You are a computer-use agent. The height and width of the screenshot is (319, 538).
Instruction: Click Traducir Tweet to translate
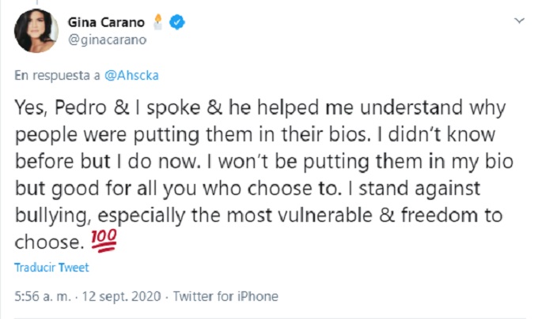pyautogui.click(x=52, y=267)
